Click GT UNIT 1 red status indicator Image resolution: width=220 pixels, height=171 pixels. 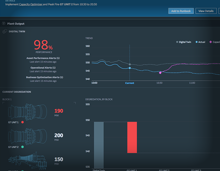click(22, 122)
